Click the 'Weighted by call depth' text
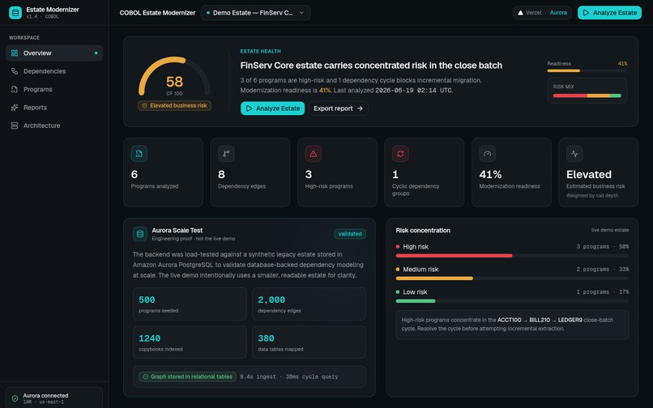The width and height of the screenshot is (653, 408). click(x=592, y=196)
